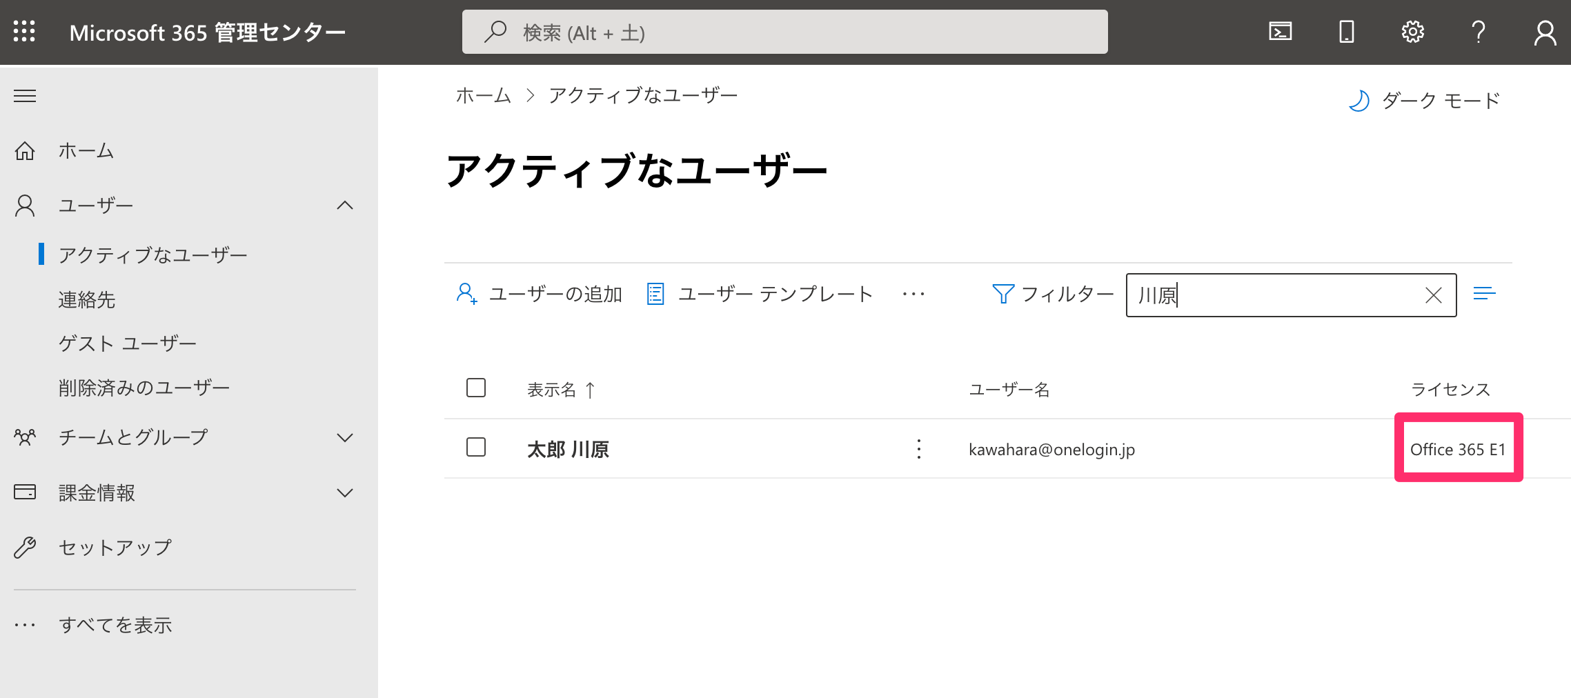
Task: Click ライセンス column header
Action: [1450, 390]
